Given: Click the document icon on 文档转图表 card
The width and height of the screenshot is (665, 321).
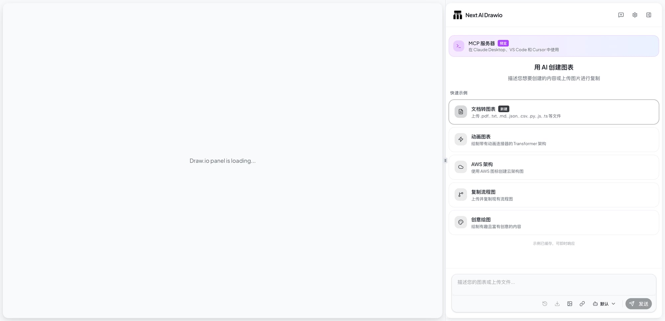Looking at the screenshot, I should (x=461, y=111).
